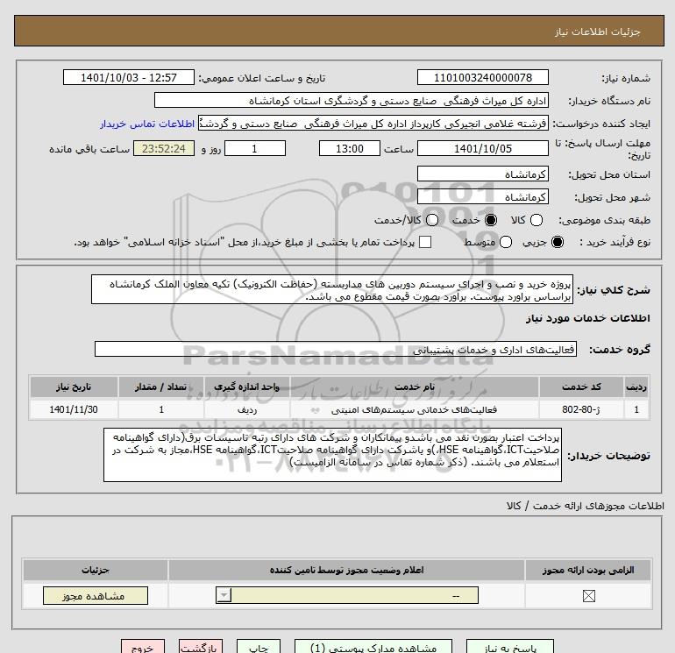Tick the اسناد خزانه اسلامی payment checkbox

click(425, 242)
